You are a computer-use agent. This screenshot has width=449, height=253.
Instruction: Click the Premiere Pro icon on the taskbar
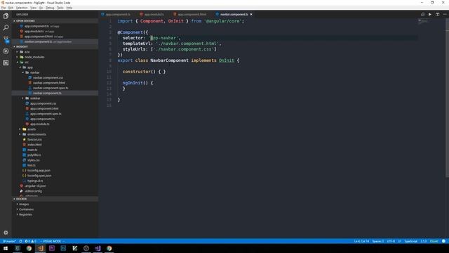coord(52,248)
